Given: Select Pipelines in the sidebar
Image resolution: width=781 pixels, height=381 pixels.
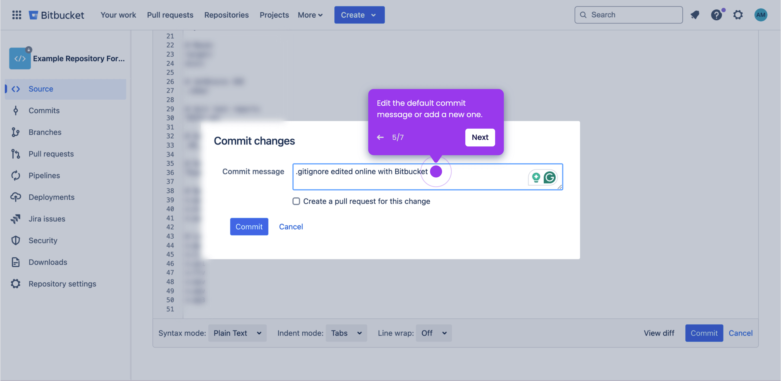Looking at the screenshot, I should pyautogui.click(x=65, y=175).
